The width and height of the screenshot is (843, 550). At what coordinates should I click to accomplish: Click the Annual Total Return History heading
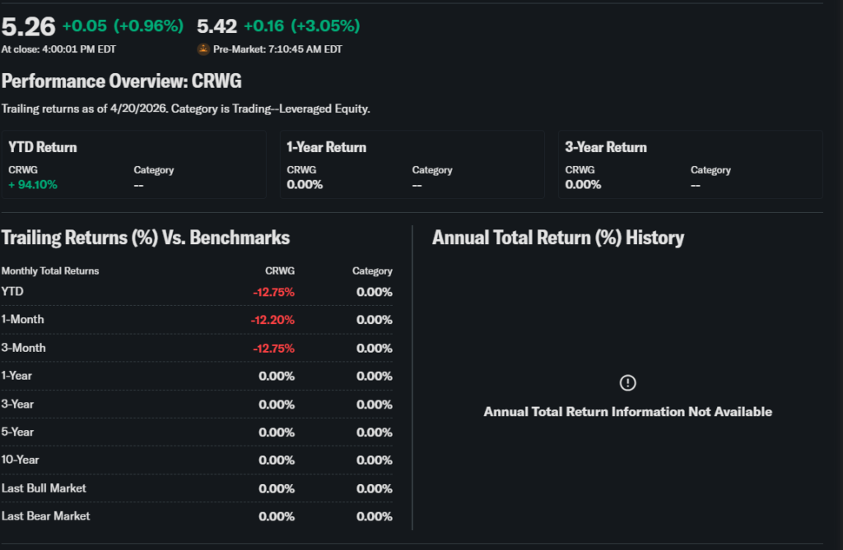pyautogui.click(x=557, y=238)
